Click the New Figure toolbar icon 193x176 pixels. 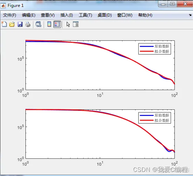point(4,24)
